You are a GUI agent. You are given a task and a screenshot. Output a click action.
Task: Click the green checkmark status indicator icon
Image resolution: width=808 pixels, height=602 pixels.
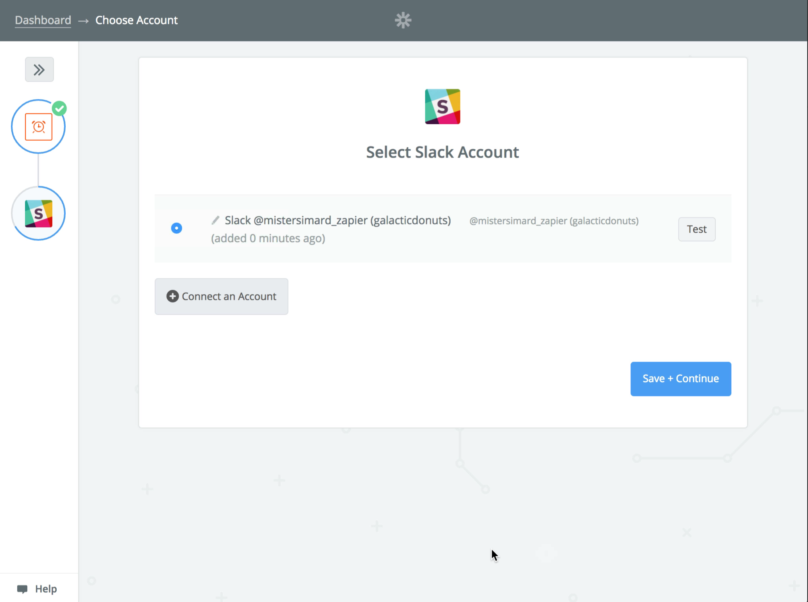[x=59, y=107]
